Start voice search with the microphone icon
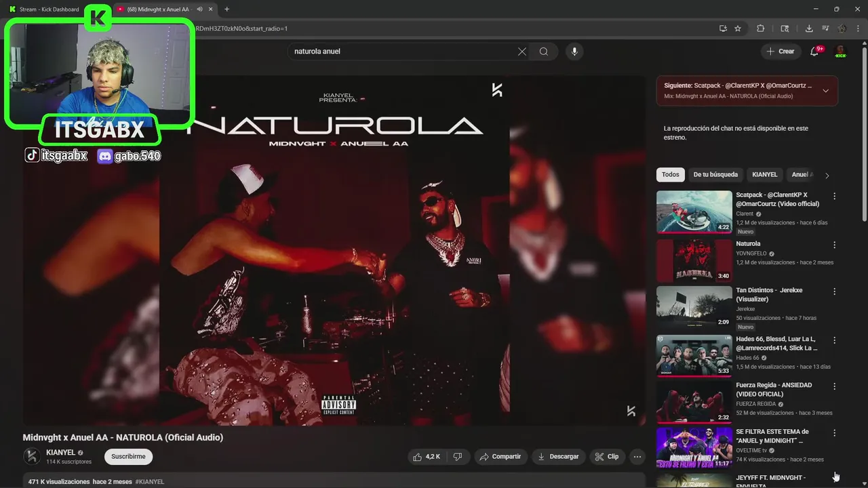868x488 pixels. 574,52
